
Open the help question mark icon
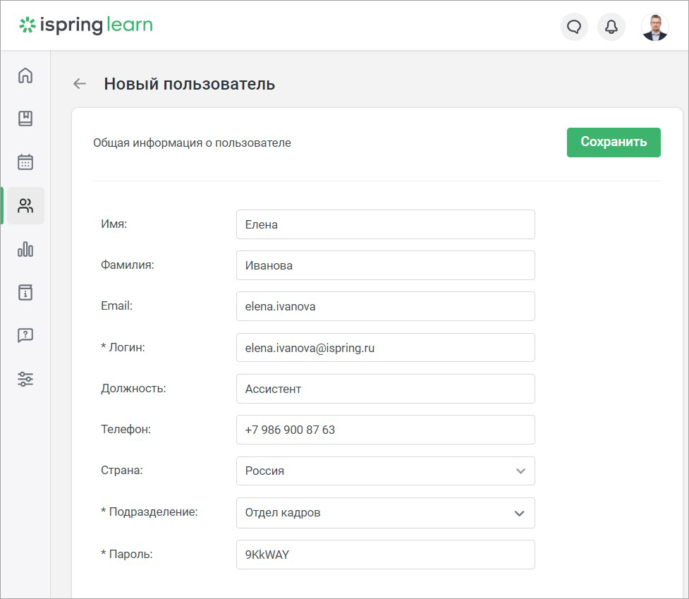[25, 335]
